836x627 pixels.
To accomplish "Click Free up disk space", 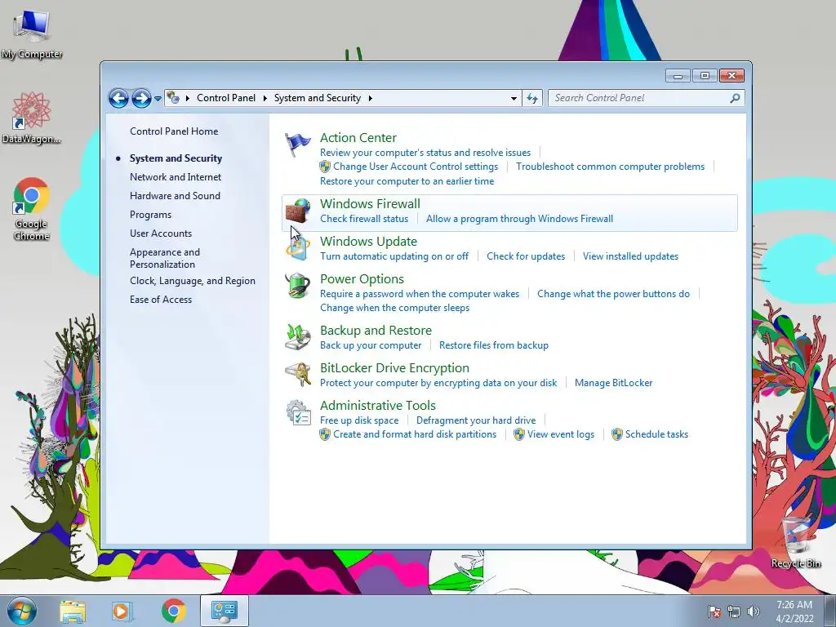I will coord(359,420).
